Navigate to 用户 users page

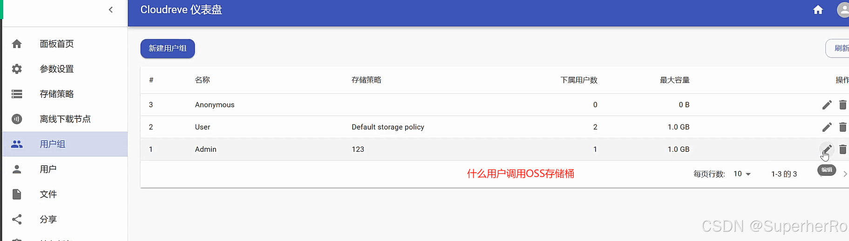click(48, 169)
